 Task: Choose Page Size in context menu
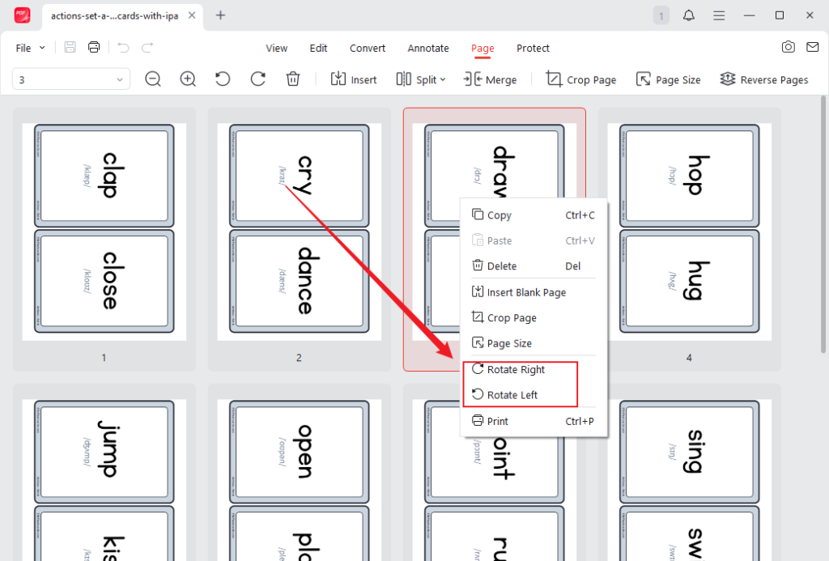pyautogui.click(x=534, y=342)
